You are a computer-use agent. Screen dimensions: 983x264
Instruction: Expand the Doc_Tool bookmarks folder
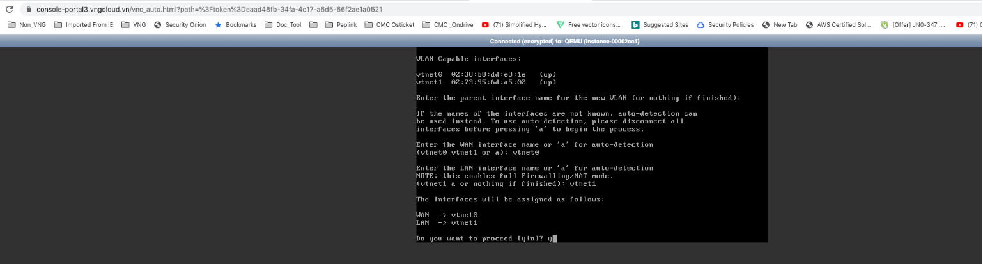pyautogui.click(x=283, y=25)
